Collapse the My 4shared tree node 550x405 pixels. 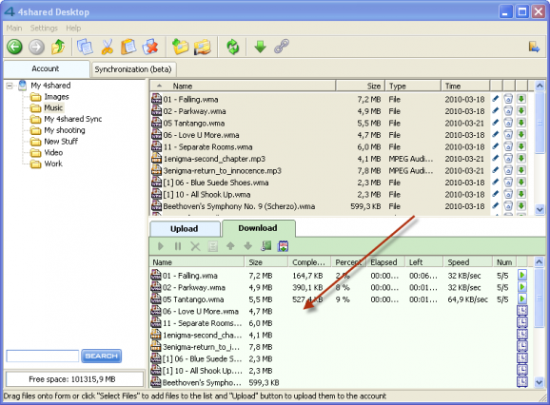pos(10,86)
